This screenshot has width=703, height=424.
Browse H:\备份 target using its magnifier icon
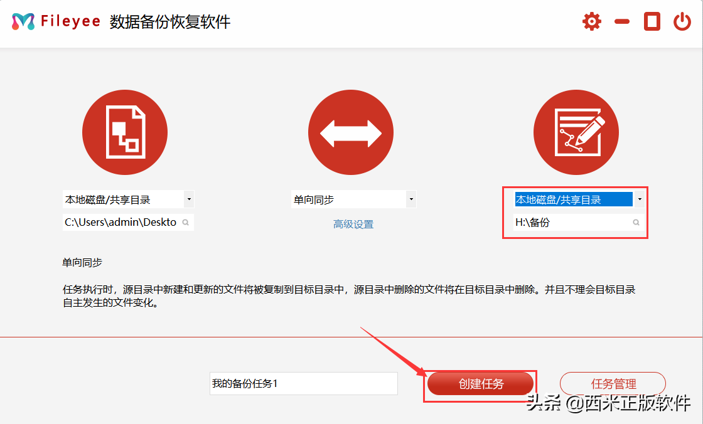pos(636,223)
